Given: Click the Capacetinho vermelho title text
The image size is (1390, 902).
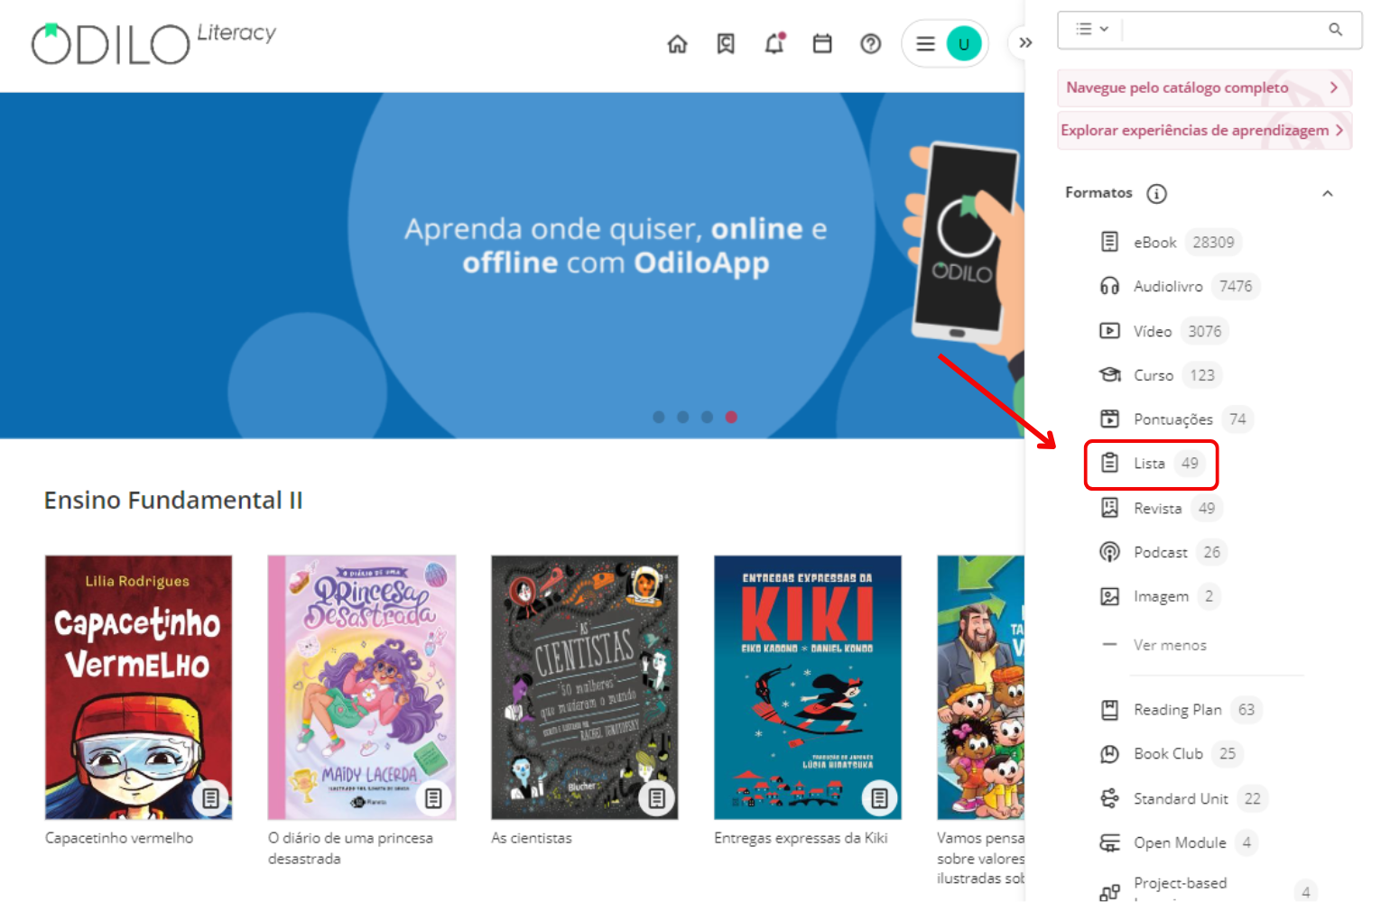Looking at the screenshot, I should click(119, 838).
